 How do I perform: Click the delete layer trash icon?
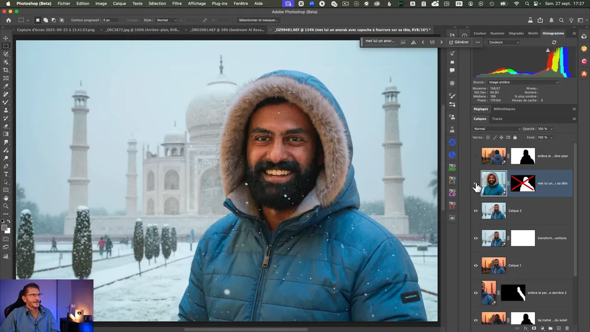point(567,328)
